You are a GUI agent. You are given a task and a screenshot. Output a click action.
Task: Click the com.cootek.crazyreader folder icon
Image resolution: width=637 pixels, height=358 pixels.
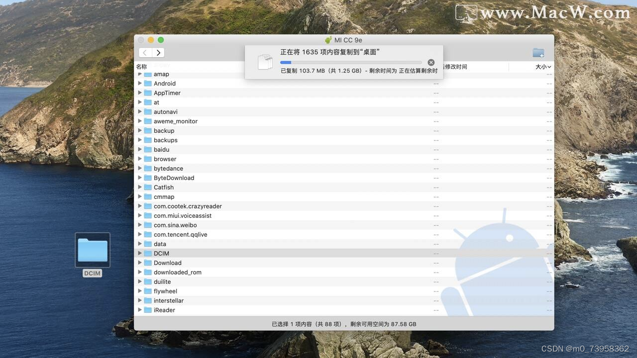(x=148, y=206)
